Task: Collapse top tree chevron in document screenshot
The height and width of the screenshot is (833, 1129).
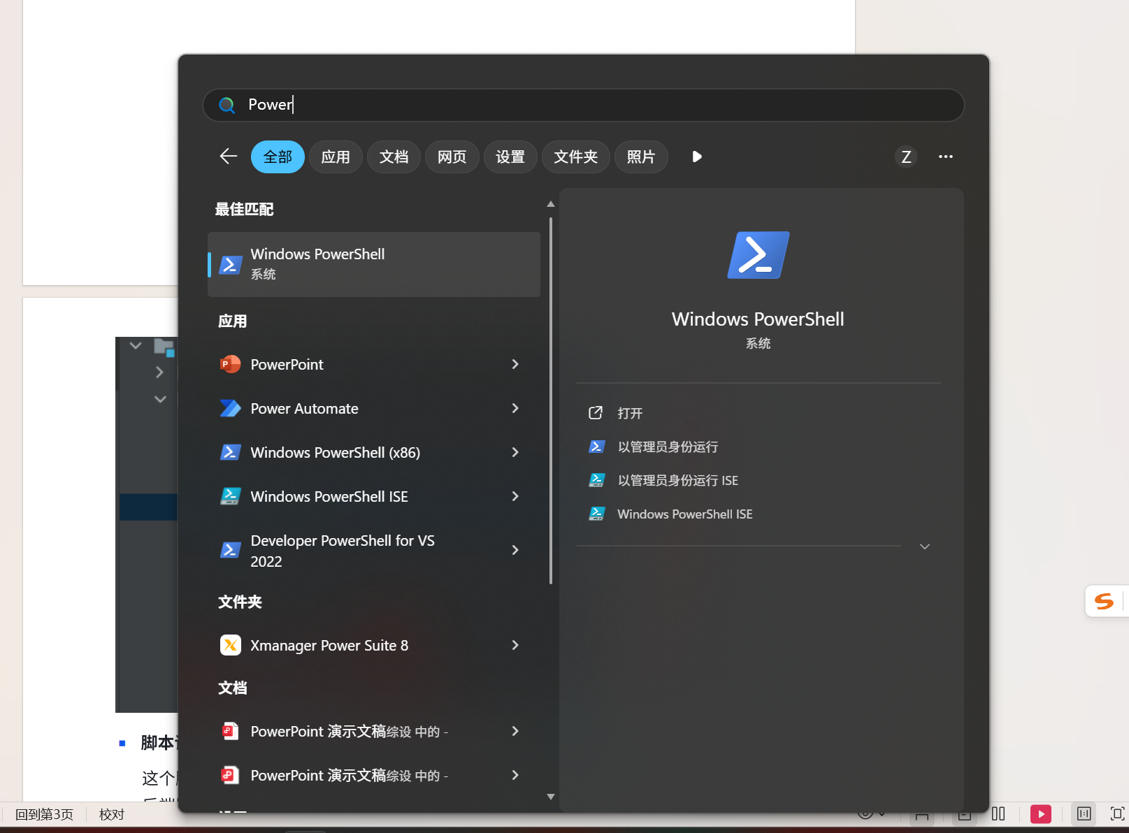Action: (136, 345)
